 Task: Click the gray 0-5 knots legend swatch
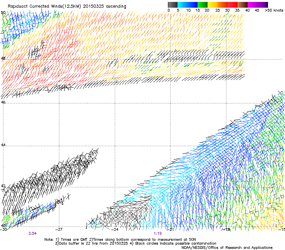(x=173, y=5)
